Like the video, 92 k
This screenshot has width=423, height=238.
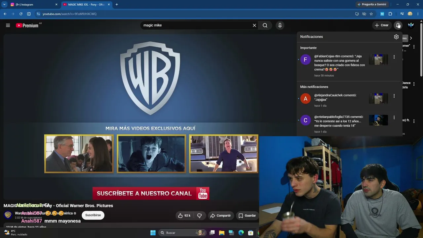pyautogui.click(x=184, y=216)
